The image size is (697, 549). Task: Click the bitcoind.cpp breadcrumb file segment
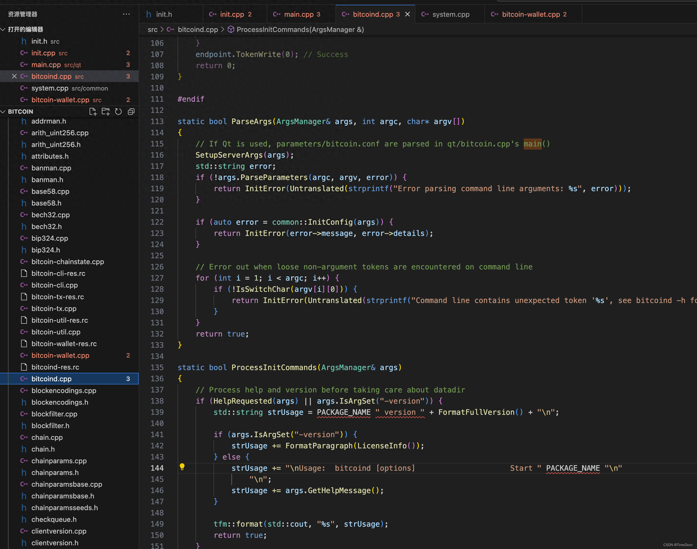point(197,30)
